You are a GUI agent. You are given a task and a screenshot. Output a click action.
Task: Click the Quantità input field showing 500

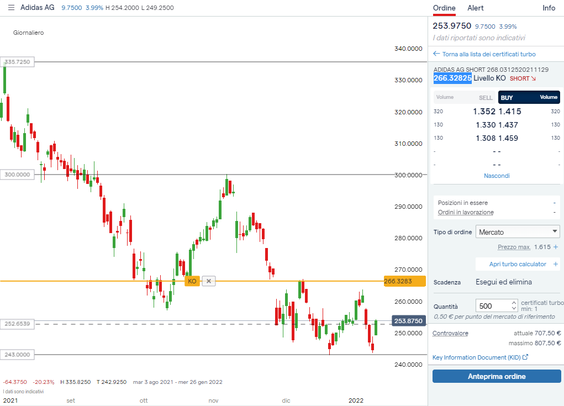(493, 306)
